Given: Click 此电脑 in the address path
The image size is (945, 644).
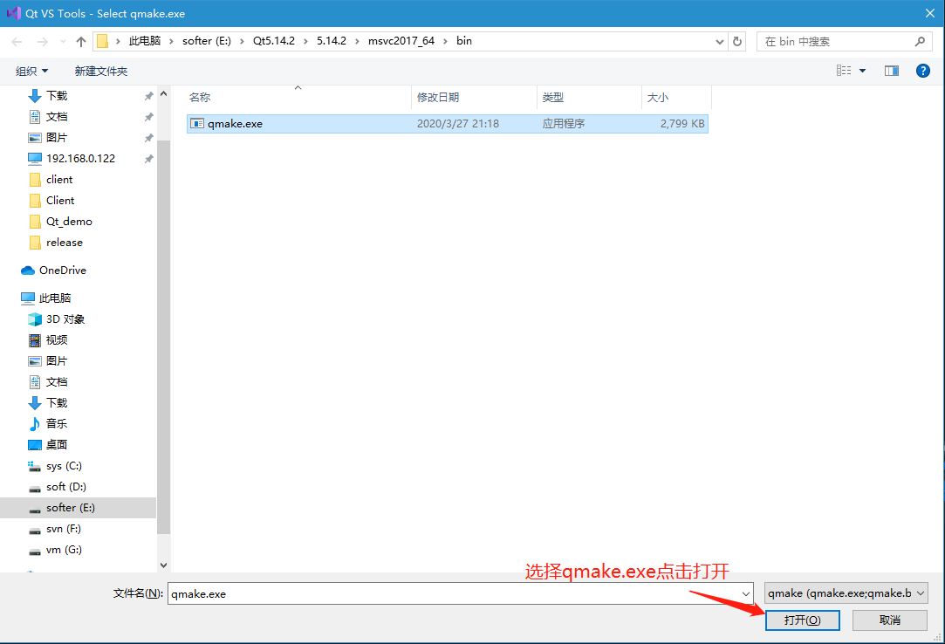Looking at the screenshot, I should click(x=145, y=41).
